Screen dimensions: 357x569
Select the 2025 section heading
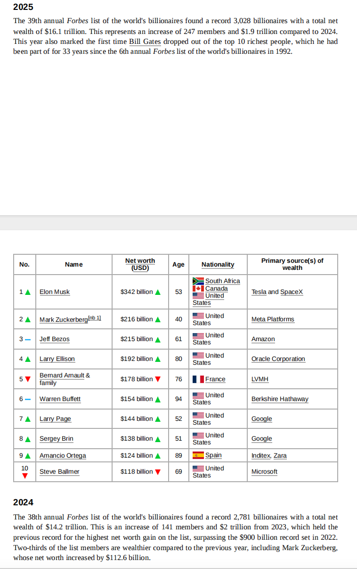click(23, 7)
